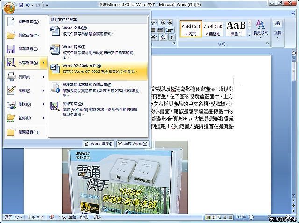
Task: Click the printer icon beside 列印
Action: pos(11,77)
